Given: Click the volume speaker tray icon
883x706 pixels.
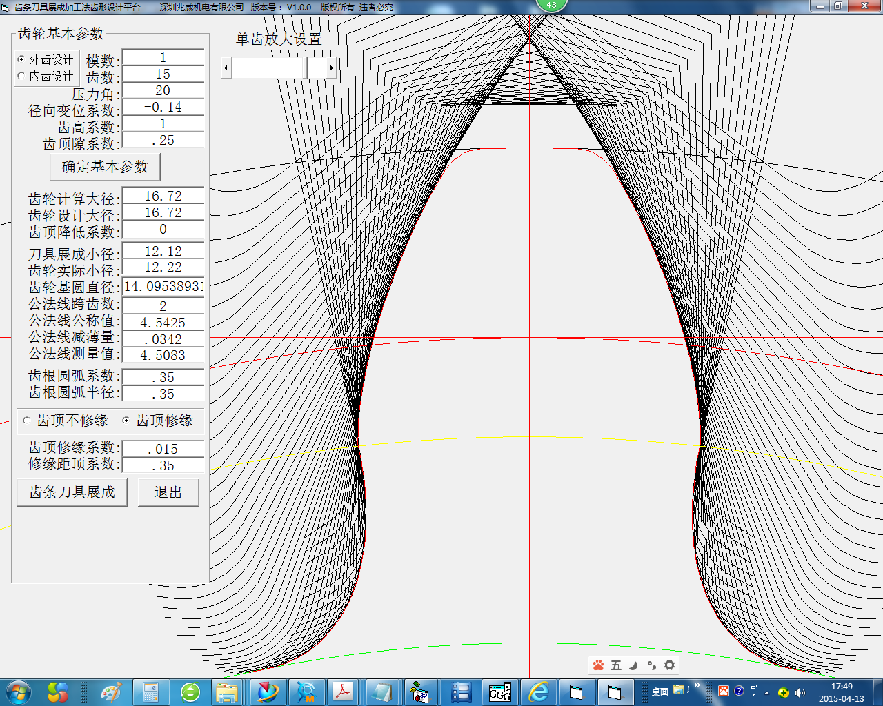Looking at the screenshot, I should [x=800, y=692].
